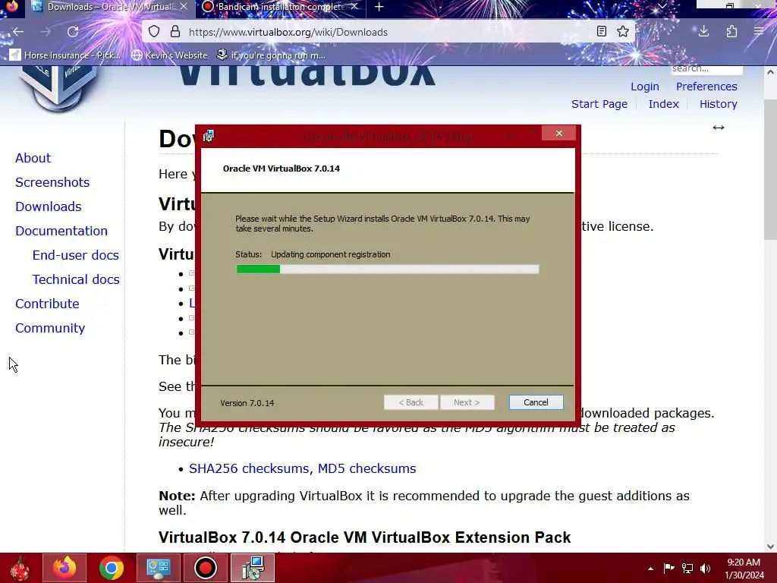Image resolution: width=777 pixels, height=583 pixels.
Task: Open the Firefox hamburger application menu
Action: click(759, 32)
